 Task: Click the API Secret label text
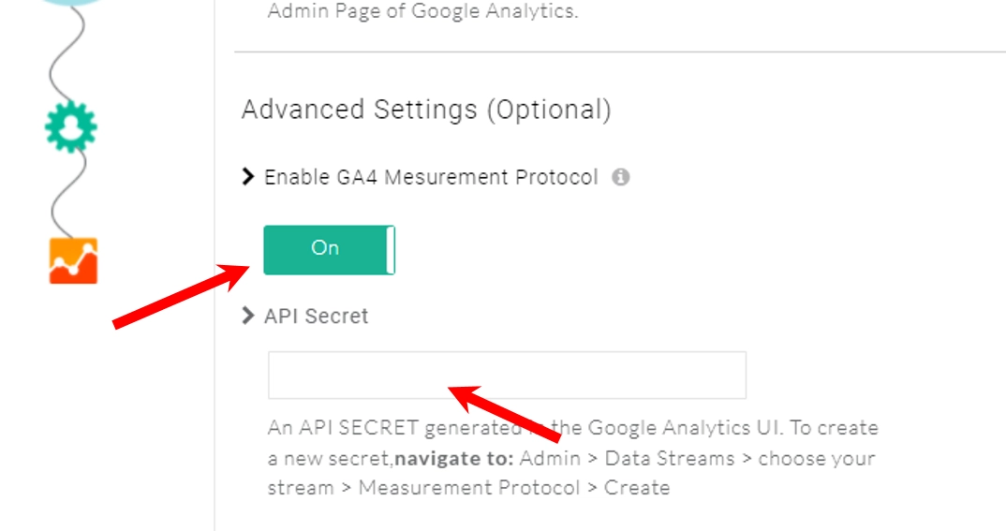click(317, 317)
